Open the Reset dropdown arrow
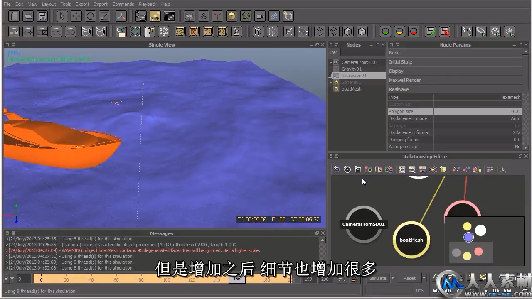 [x=424, y=278]
